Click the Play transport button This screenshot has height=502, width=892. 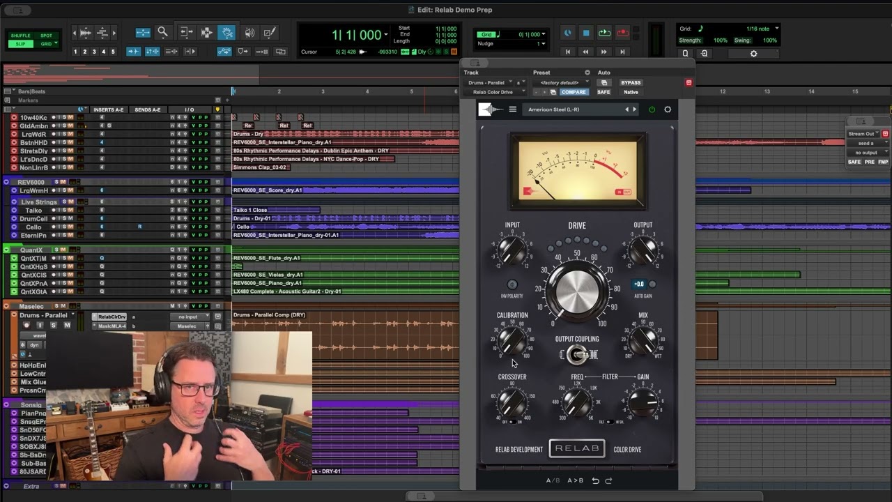click(x=604, y=33)
